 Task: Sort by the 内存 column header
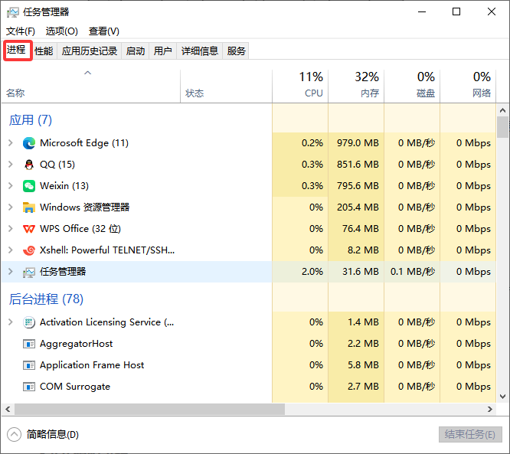[356, 87]
